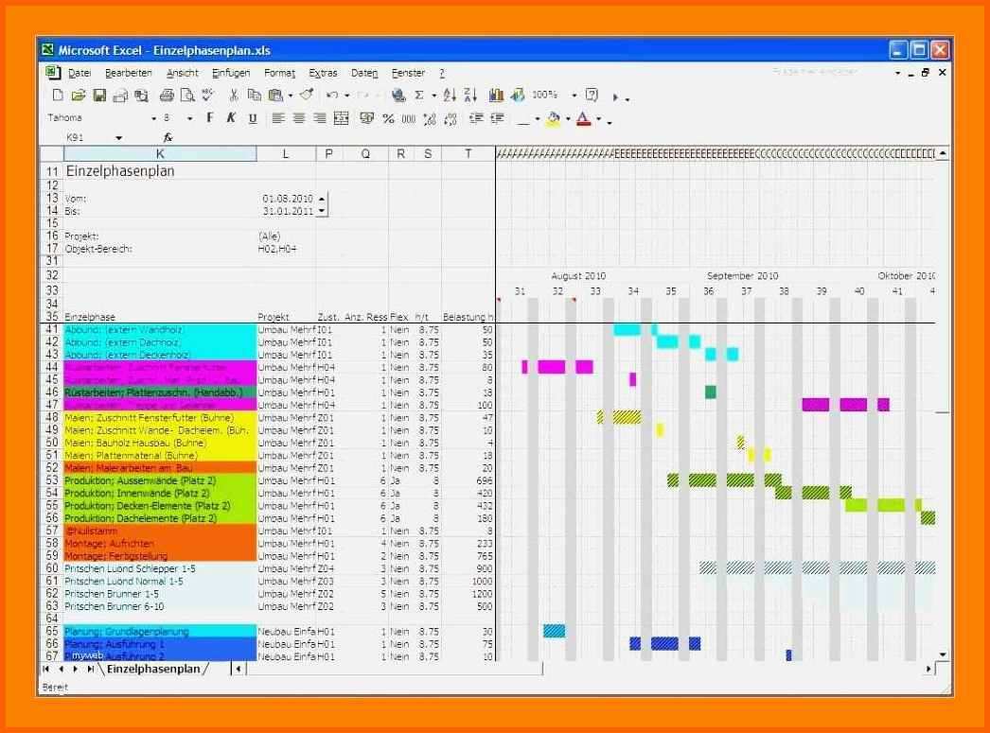Click Decrease Decimal icon
The height and width of the screenshot is (733, 990).
coord(451,118)
